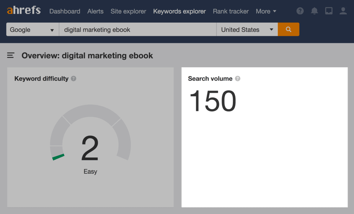Click the Keyword difficulty panel title
The image size is (354, 214).
pos(41,79)
